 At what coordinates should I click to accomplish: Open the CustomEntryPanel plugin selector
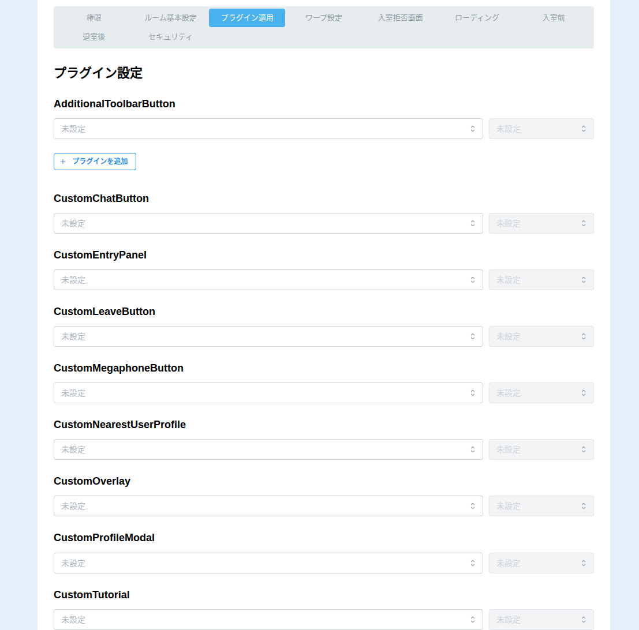tap(268, 280)
